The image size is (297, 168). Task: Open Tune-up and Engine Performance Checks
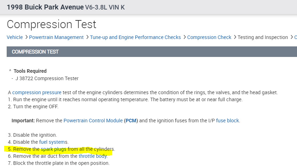coord(135,37)
